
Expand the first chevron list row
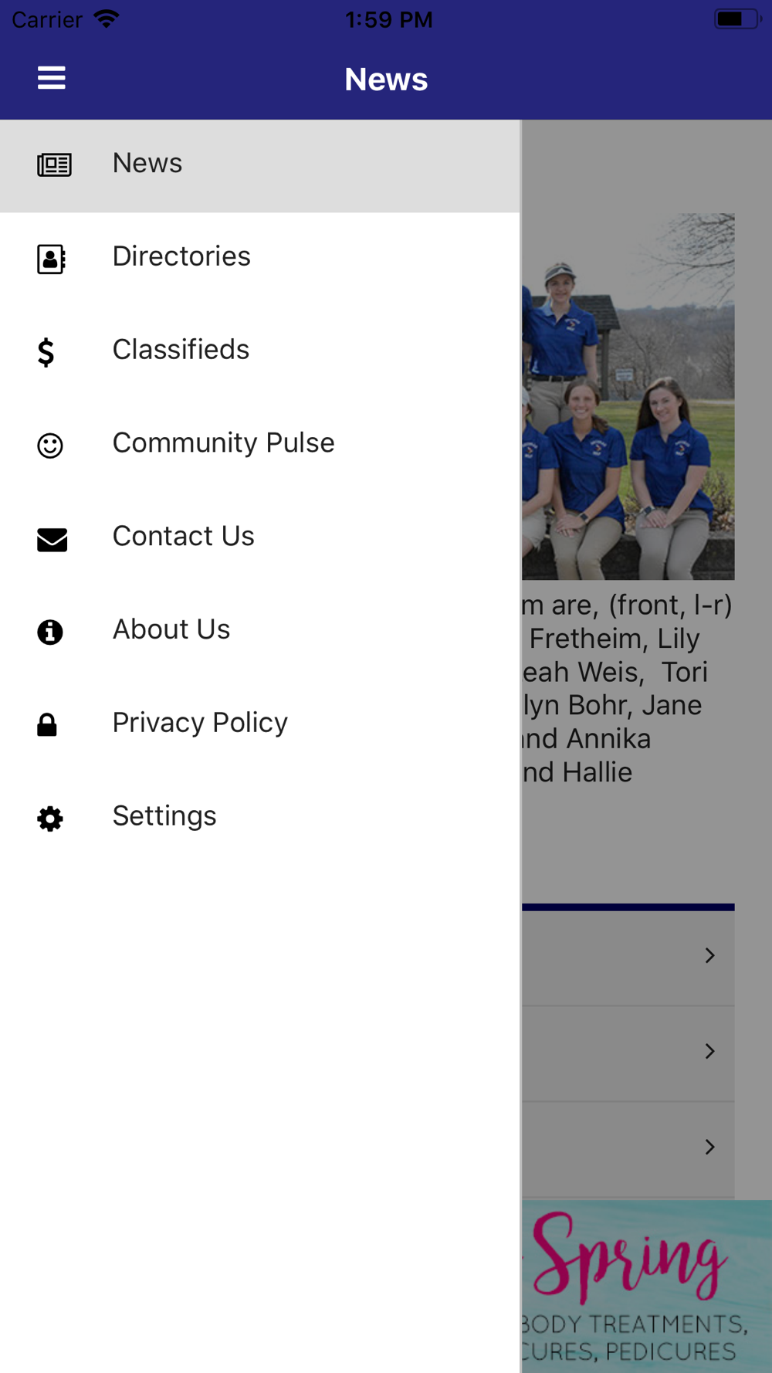pos(628,957)
